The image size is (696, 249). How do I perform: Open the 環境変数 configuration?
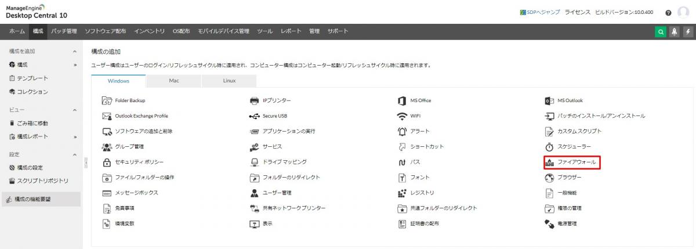pyautogui.click(x=118, y=223)
